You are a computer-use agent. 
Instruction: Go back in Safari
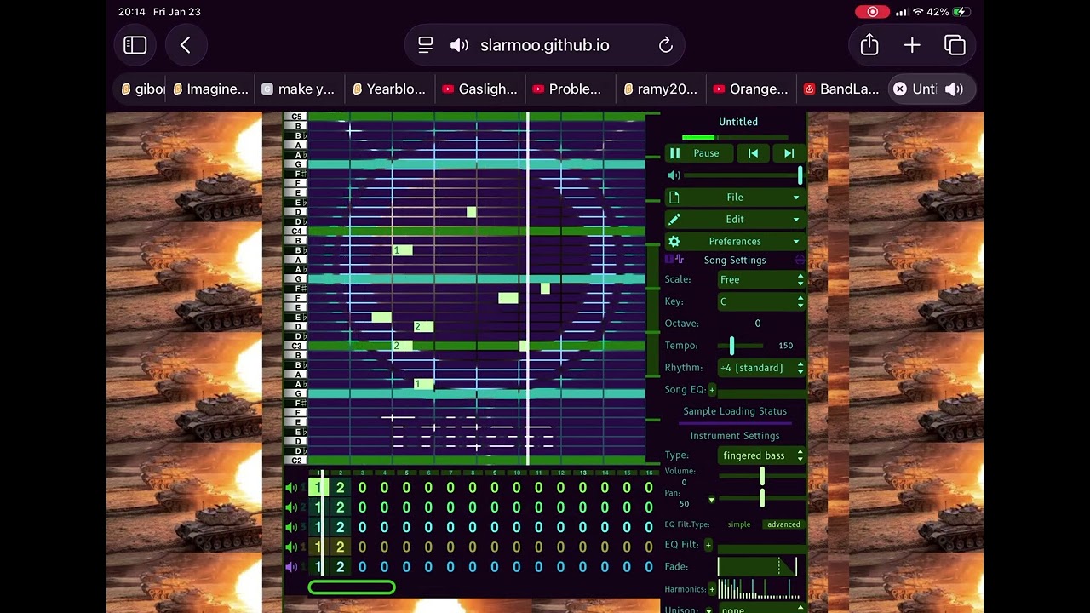pyautogui.click(x=186, y=45)
